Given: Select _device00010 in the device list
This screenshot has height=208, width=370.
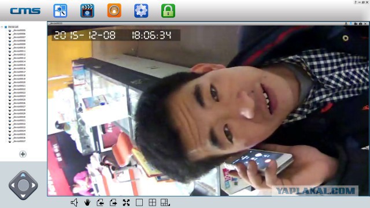Looking at the screenshot, I should pyautogui.click(x=19, y=47).
